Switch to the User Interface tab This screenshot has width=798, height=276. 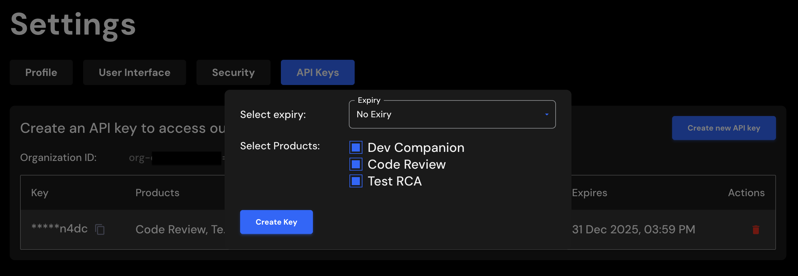coord(135,72)
